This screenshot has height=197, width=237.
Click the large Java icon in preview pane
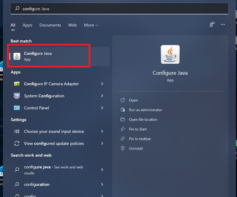170,55
